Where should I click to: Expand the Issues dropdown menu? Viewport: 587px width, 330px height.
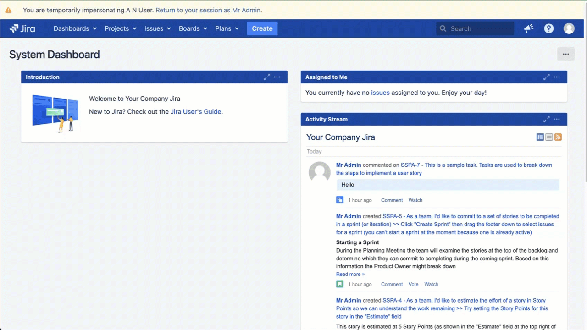pyautogui.click(x=158, y=28)
